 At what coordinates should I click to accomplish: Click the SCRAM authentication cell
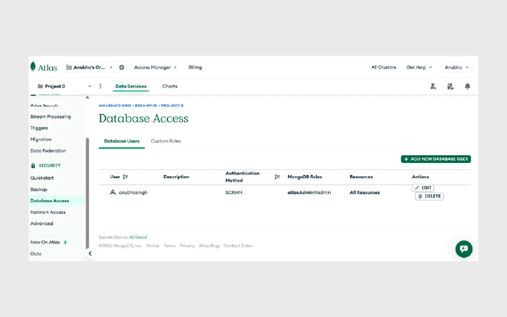point(234,193)
